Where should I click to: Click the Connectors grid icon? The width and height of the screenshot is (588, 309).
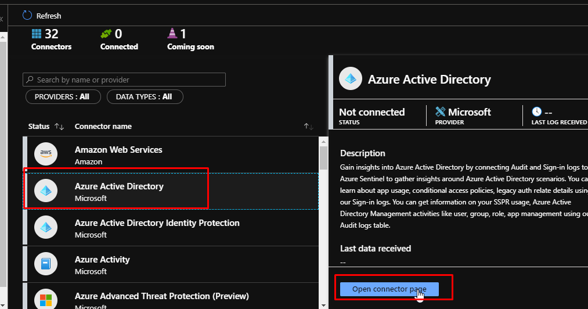pyautogui.click(x=37, y=34)
